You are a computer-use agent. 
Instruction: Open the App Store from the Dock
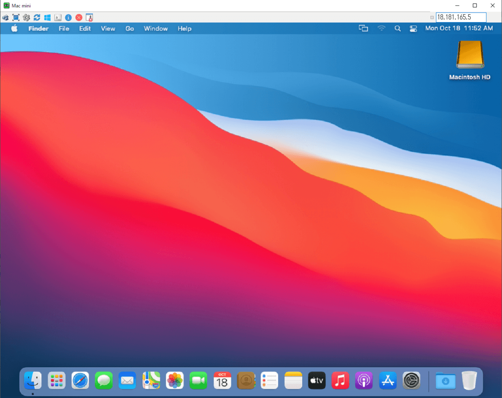(388, 380)
